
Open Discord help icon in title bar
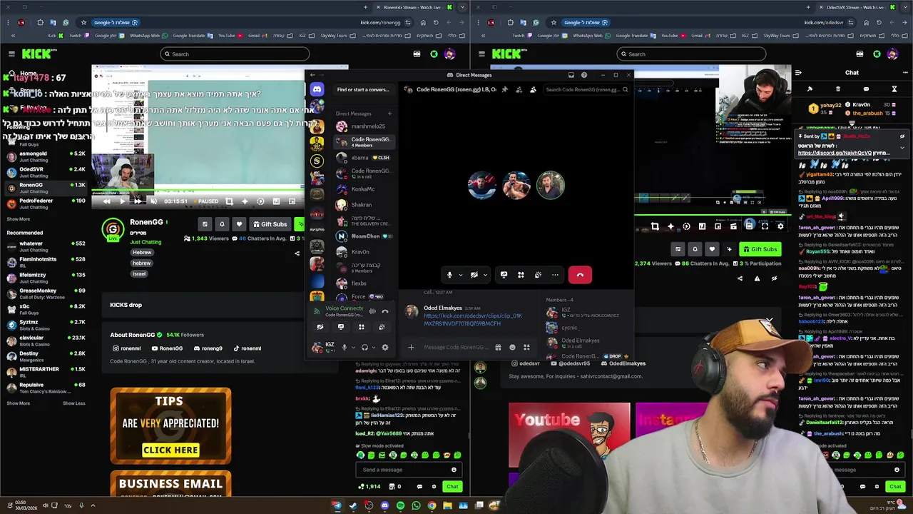pyautogui.click(x=584, y=75)
